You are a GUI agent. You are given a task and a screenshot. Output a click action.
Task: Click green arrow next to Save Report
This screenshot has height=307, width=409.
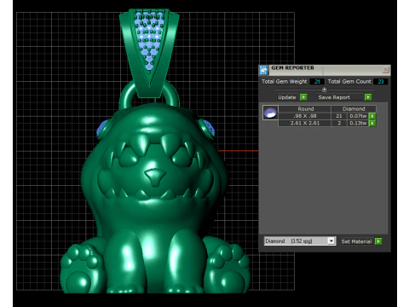click(368, 97)
